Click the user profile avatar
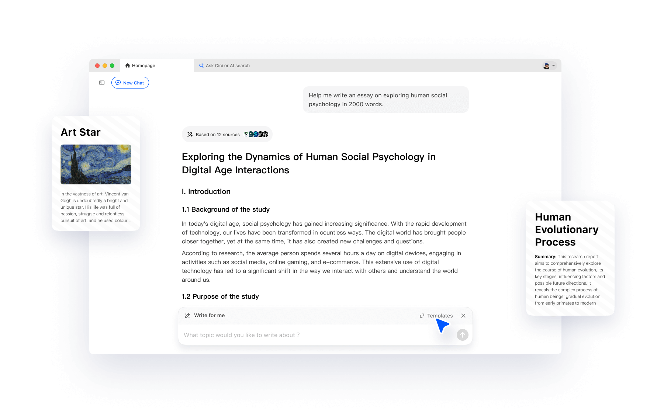Viewport: 664px width, 413px height. 547,65
